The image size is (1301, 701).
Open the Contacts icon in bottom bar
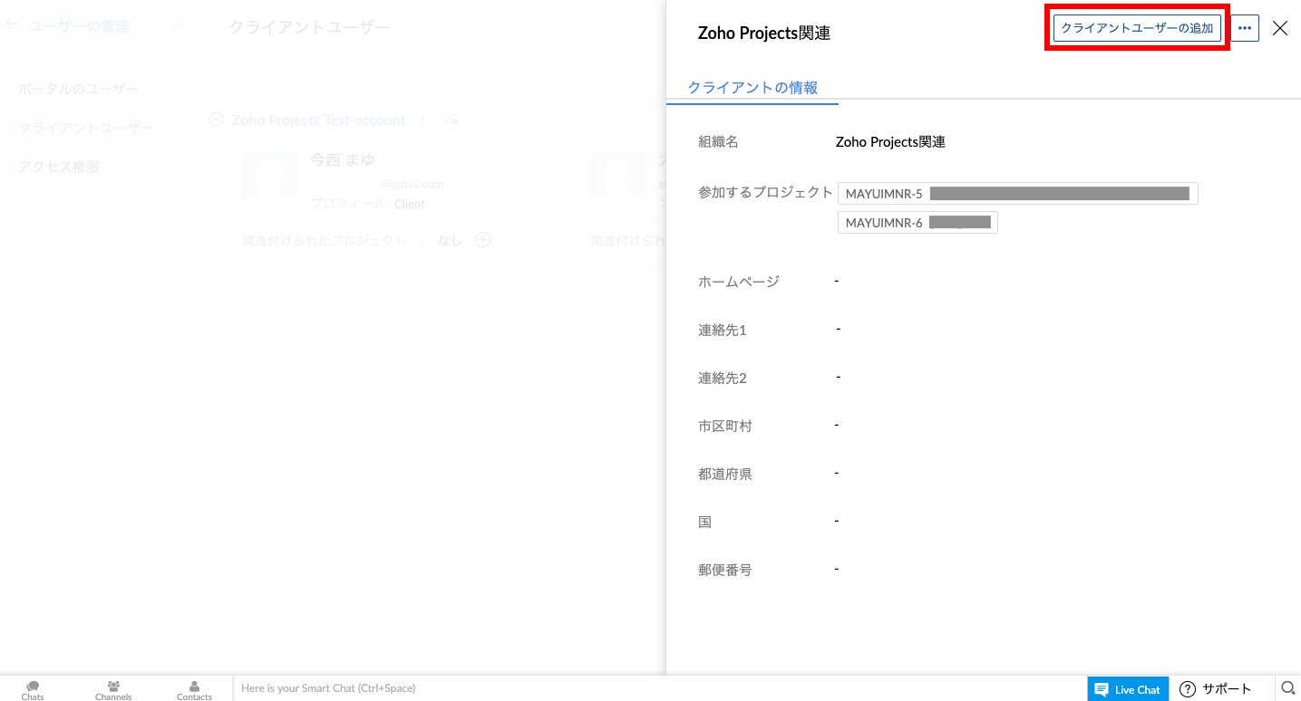pos(194,690)
